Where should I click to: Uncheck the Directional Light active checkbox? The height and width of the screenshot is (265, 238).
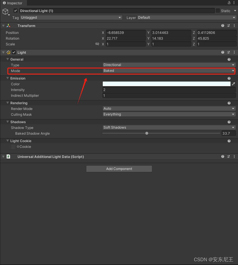(x=16, y=11)
